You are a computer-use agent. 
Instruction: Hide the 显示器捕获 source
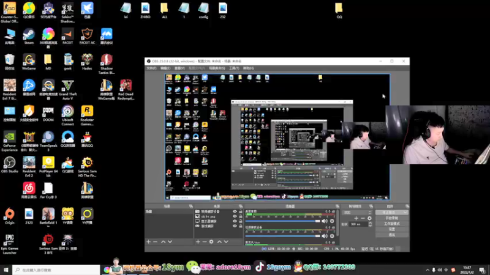pos(235,221)
